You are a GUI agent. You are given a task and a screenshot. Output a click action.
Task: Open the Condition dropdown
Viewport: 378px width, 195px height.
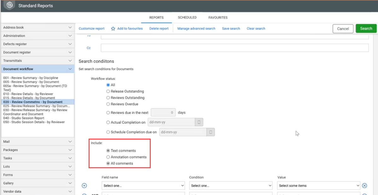point(231,186)
